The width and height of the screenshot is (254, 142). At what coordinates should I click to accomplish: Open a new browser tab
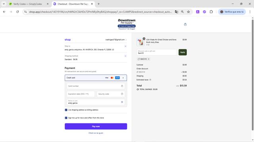click(x=98, y=4)
